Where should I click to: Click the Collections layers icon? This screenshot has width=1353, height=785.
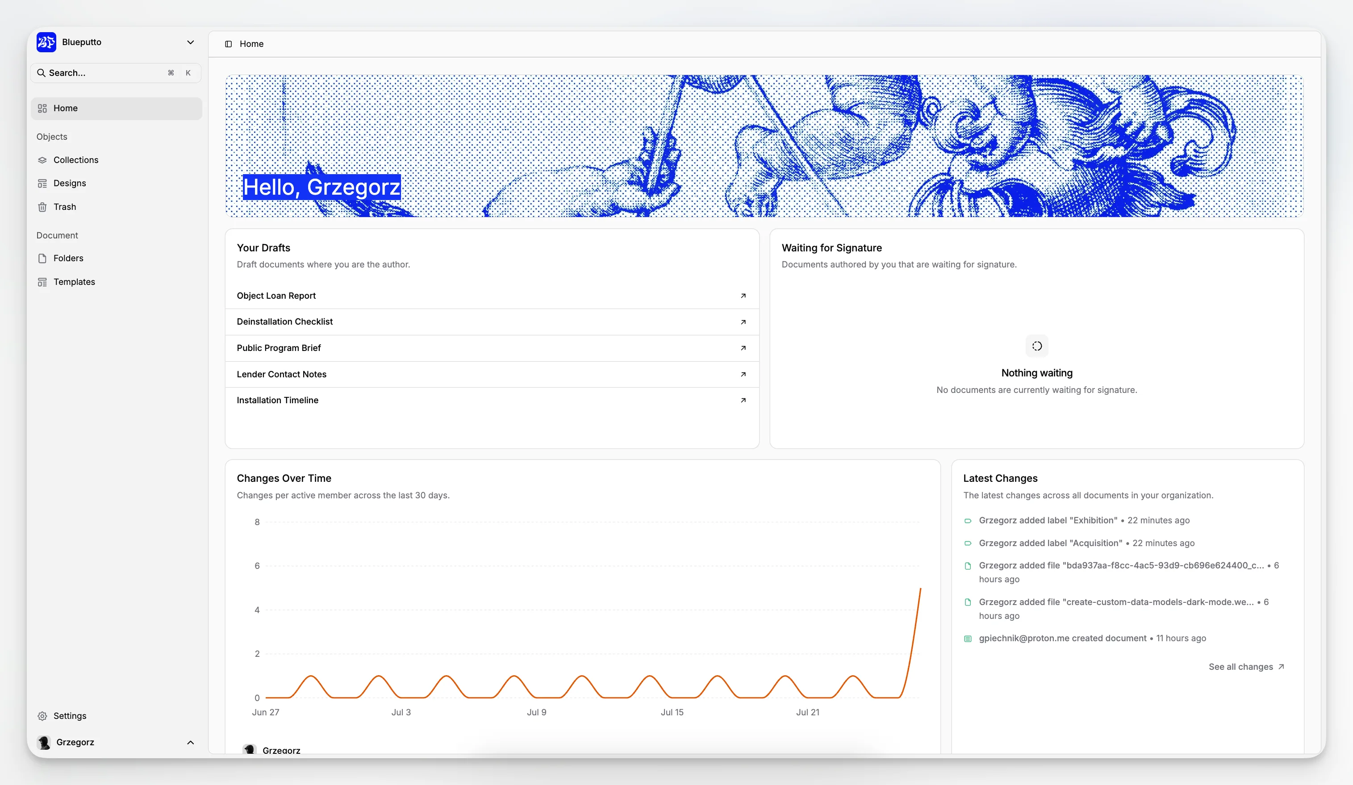(42, 160)
